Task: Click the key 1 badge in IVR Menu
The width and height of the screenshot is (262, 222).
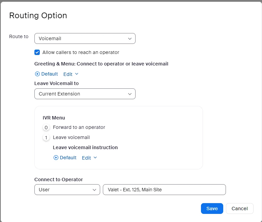Action: 46,138
